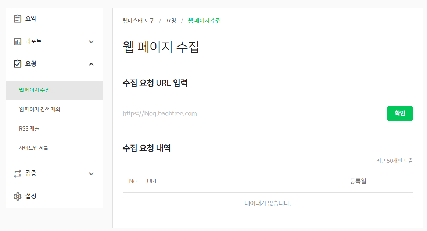Expand the 검증 section chevron
Screen dimensions: 427x231
91,173
